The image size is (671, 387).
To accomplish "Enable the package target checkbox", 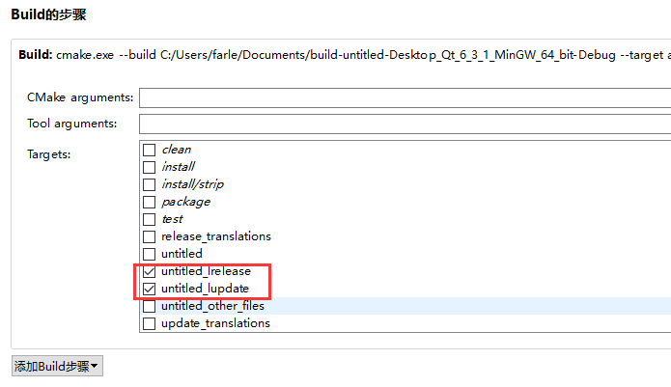I will 149,202.
